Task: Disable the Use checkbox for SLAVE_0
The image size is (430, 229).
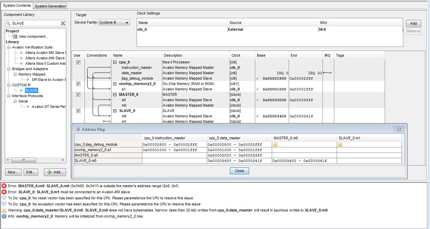Action: pyautogui.click(x=78, y=111)
